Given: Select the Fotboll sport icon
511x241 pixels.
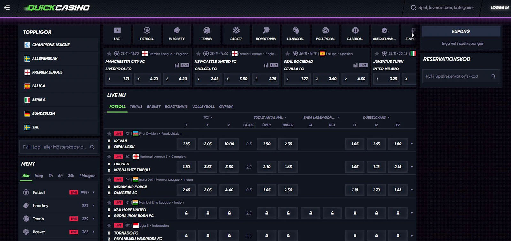Looking at the screenshot, I should click(x=147, y=34).
